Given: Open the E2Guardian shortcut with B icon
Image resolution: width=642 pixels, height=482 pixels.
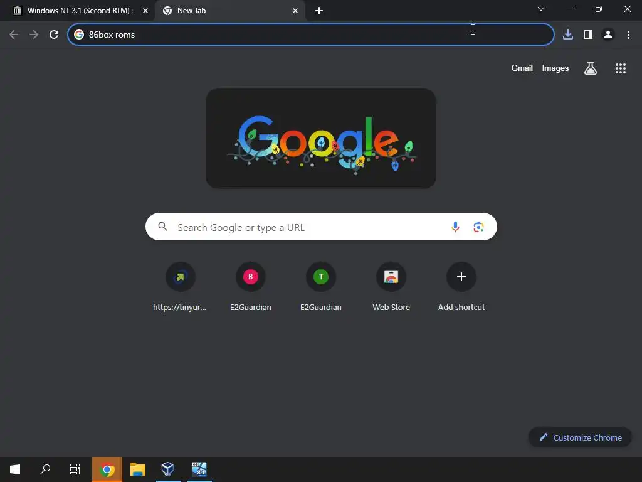Looking at the screenshot, I should (x=251, y=287).
